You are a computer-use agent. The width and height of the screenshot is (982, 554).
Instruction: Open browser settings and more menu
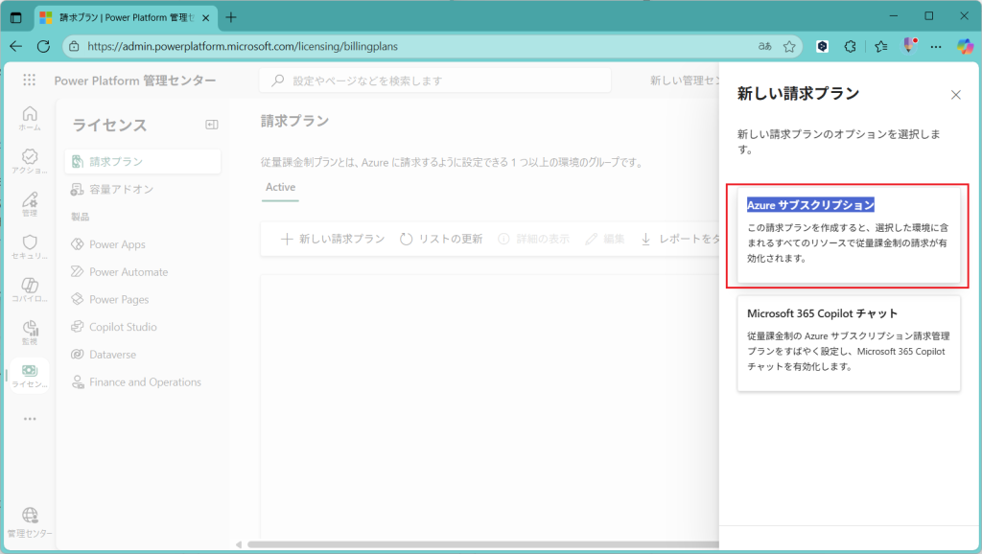point(936,46)
